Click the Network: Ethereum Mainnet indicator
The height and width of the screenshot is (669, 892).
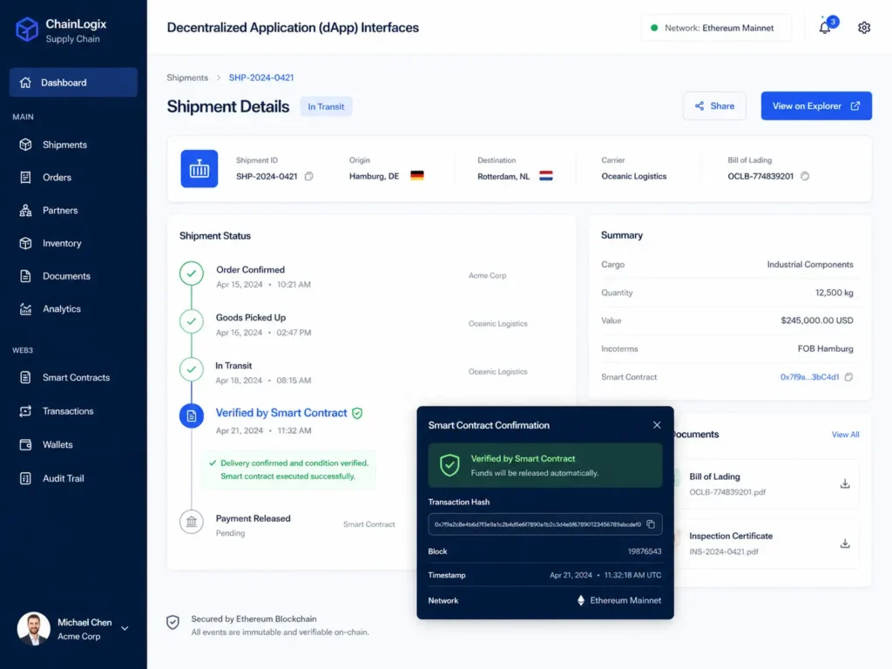[x=716, y=28]
